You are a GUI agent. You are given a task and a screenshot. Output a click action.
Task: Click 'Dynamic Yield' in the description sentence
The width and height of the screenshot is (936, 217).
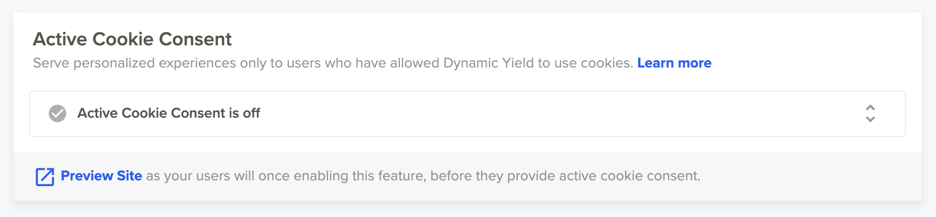(x=489, y=63)
